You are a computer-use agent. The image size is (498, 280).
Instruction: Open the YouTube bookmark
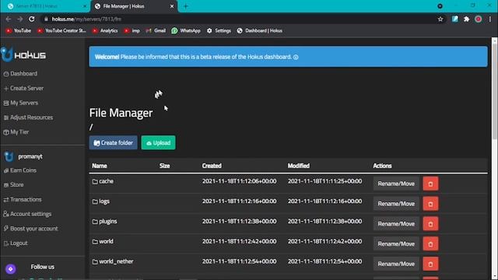tap(19, 31)
